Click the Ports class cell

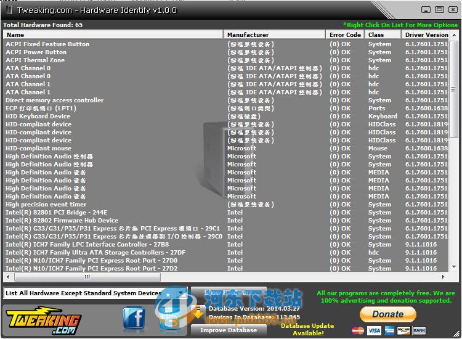376,108
